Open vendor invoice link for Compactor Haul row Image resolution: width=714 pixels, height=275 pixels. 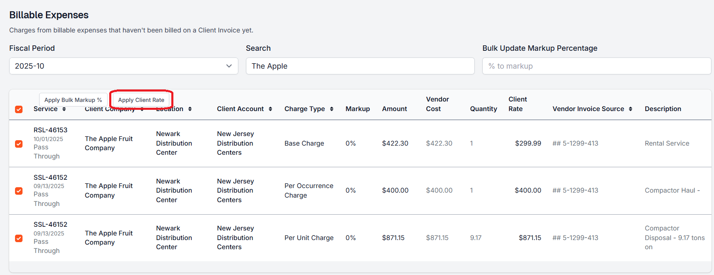576,191
